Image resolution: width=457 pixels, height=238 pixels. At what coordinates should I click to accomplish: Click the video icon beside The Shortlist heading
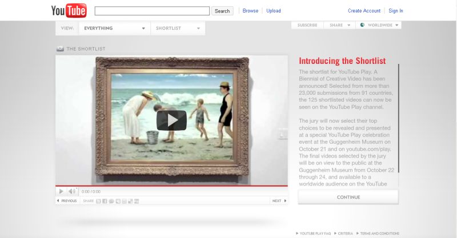pyautogui.click(x=60, y=49)
